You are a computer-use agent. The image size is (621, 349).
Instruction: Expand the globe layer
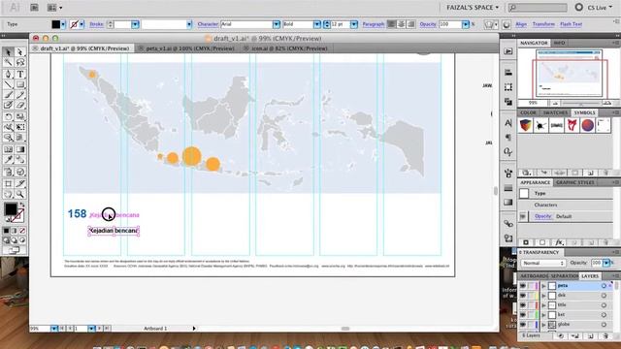coord(543,325)
